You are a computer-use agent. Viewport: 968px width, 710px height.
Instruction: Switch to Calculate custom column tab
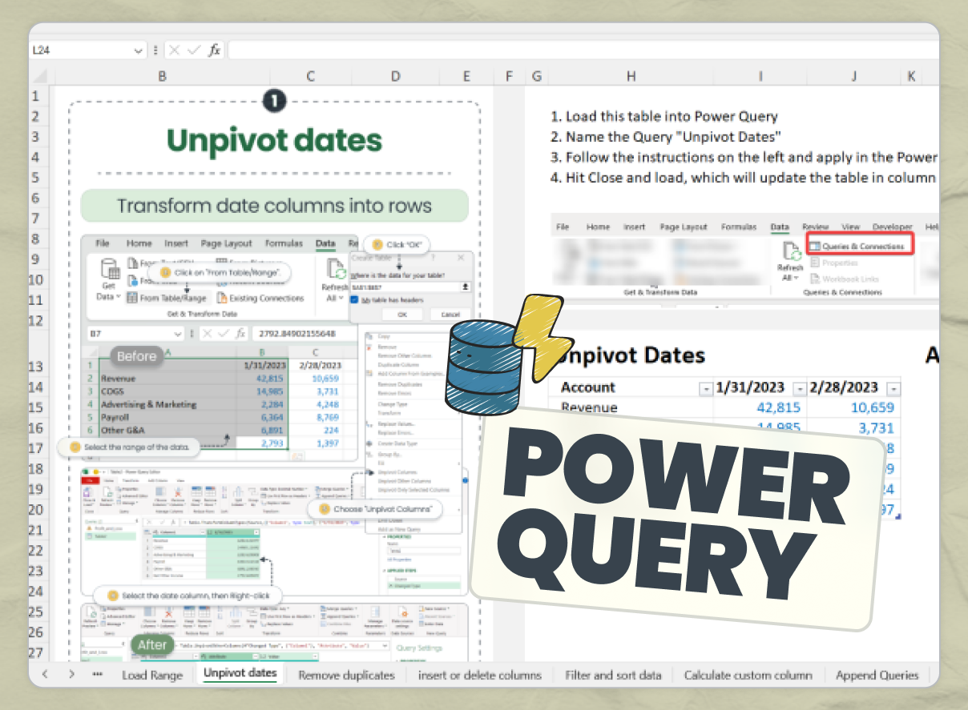[x=748, y=675]
